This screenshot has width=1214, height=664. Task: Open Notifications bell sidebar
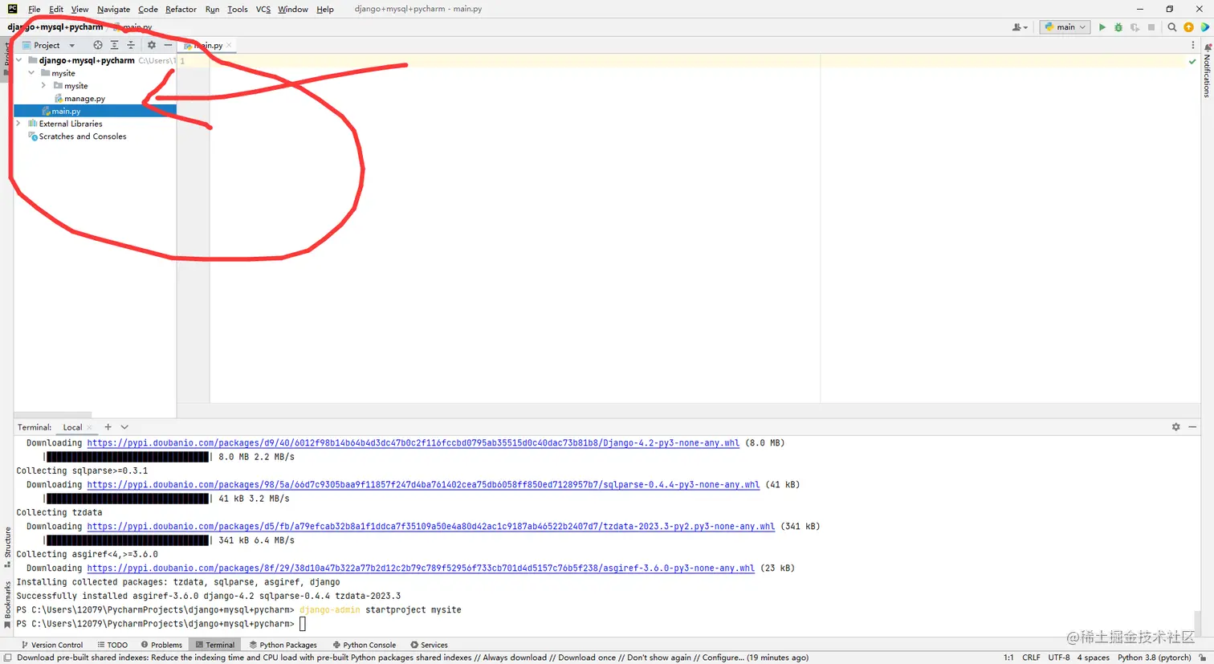(1207, 70)
